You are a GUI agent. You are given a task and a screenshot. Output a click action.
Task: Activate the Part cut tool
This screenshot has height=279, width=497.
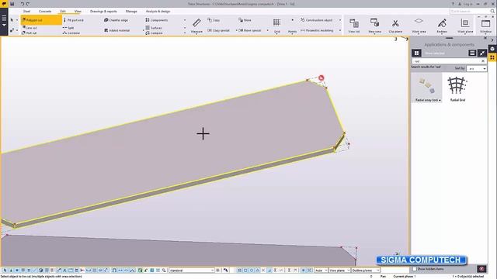(29, 33)
